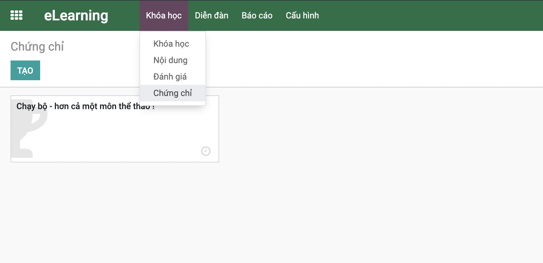
Task: Click the Chứng chỉ page heading
Action: click(37, 47)
